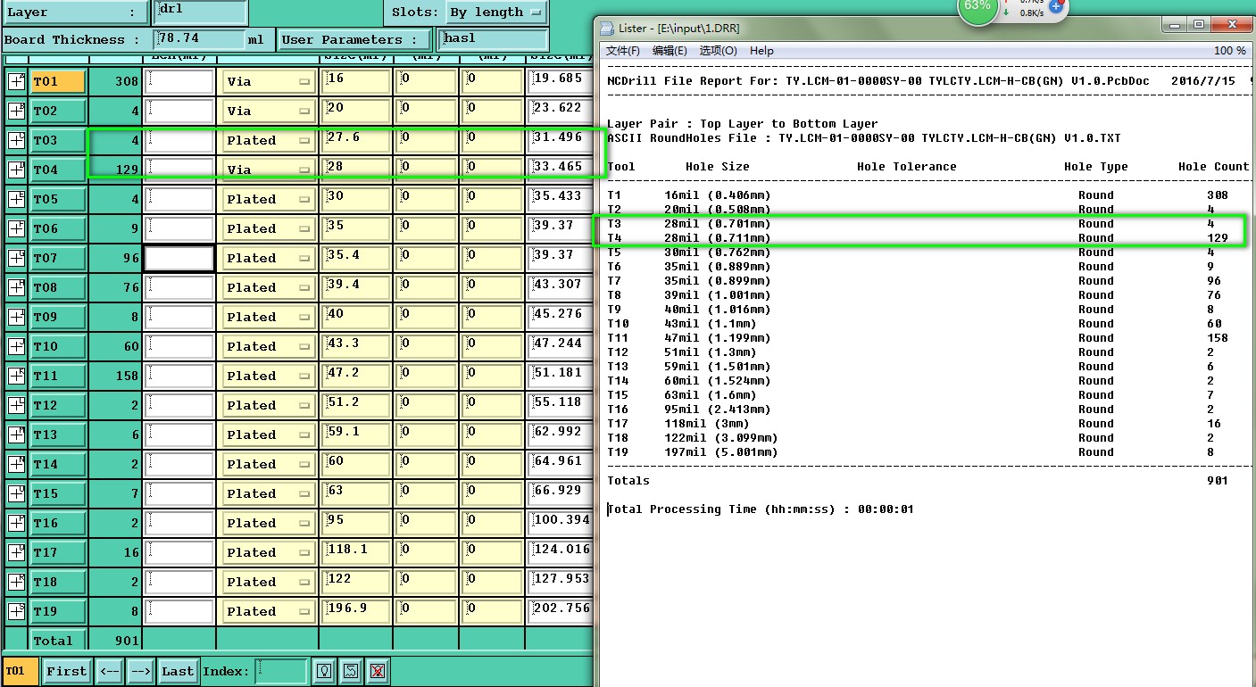The width and height of the screenshot is (1256, 687).
Task: Click the crosshair icon beside T17
Action: [x=17, y=552]
